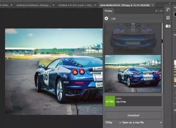
Task: Click the green UP-FREE author avatar
Action: pyautogui.click(x=110, y=101)
